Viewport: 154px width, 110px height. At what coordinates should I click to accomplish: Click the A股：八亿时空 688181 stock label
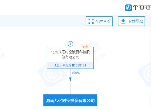70,65
